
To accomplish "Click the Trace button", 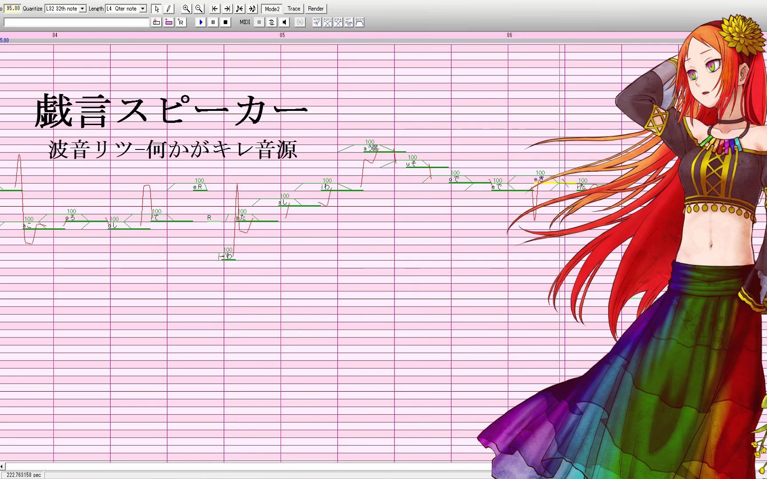I will pos(294,9).
